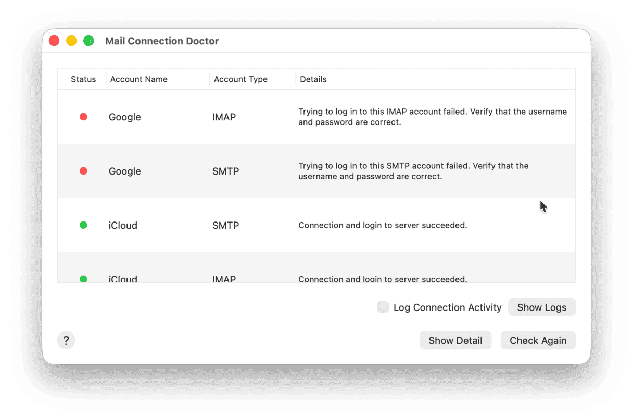Click the IMAP login failed details text
Viewport: 633px width, 420px height.
click(433, 117)
